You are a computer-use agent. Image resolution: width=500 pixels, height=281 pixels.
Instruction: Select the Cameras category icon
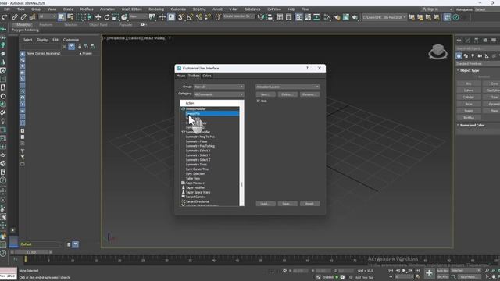pos(480,55)
